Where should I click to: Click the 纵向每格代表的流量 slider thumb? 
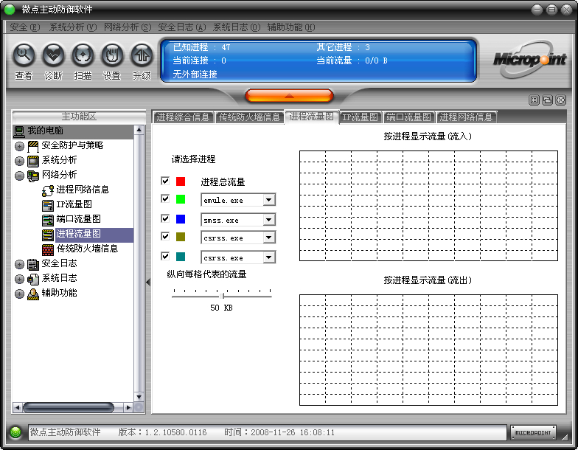click(x=223, y=295)
